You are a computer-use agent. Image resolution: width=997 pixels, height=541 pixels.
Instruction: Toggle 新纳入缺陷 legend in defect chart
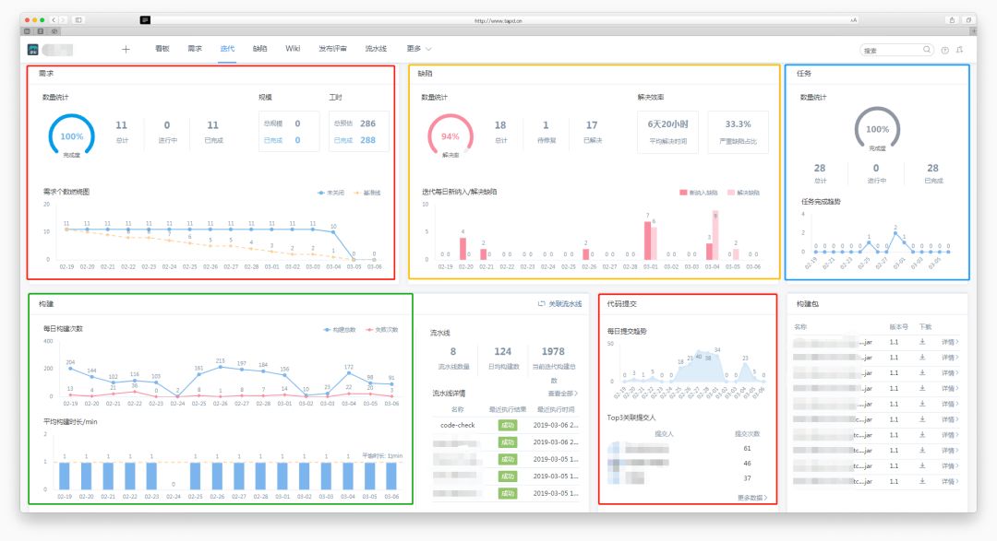pos(699,193)
